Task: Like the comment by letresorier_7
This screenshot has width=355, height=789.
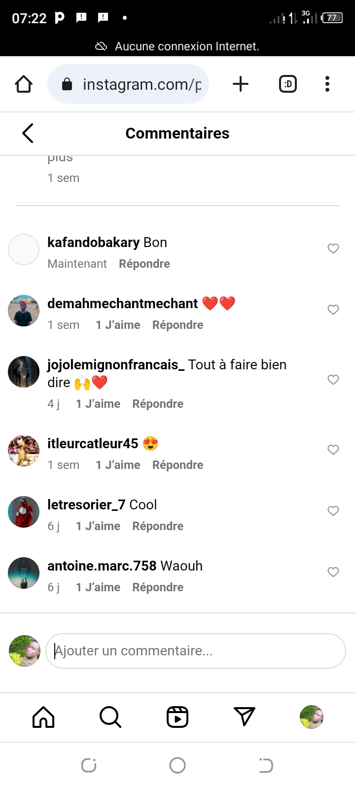Action: coord(333,511)
